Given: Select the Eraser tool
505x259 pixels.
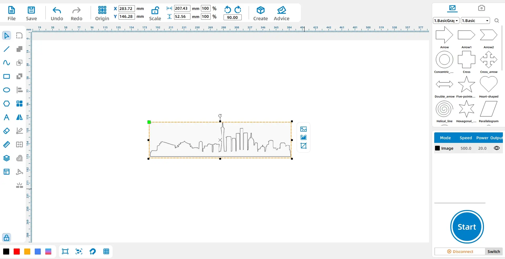Looking at the screenshot, I should [7, 131].
